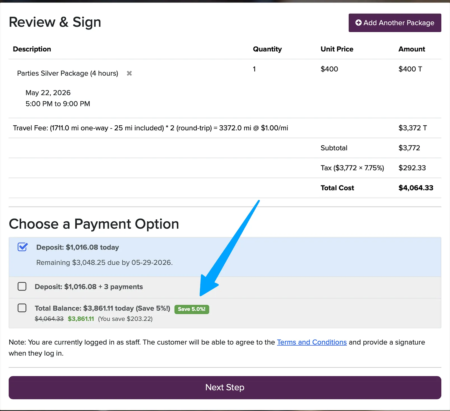Click the Unit Price column header
This screenshot has height=411, width=450.
(337, 49)
